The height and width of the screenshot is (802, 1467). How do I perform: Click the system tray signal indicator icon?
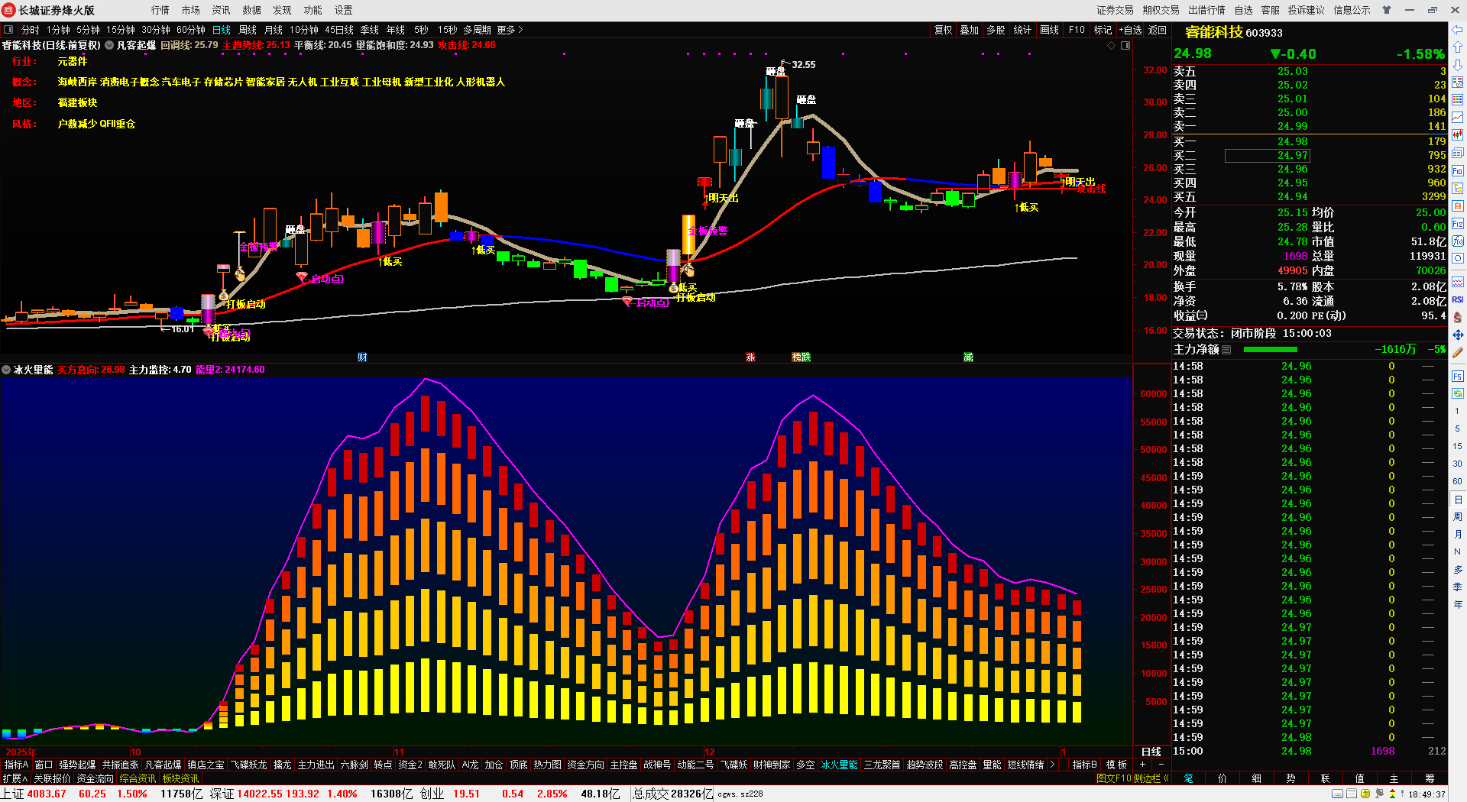pos(1379,794)
